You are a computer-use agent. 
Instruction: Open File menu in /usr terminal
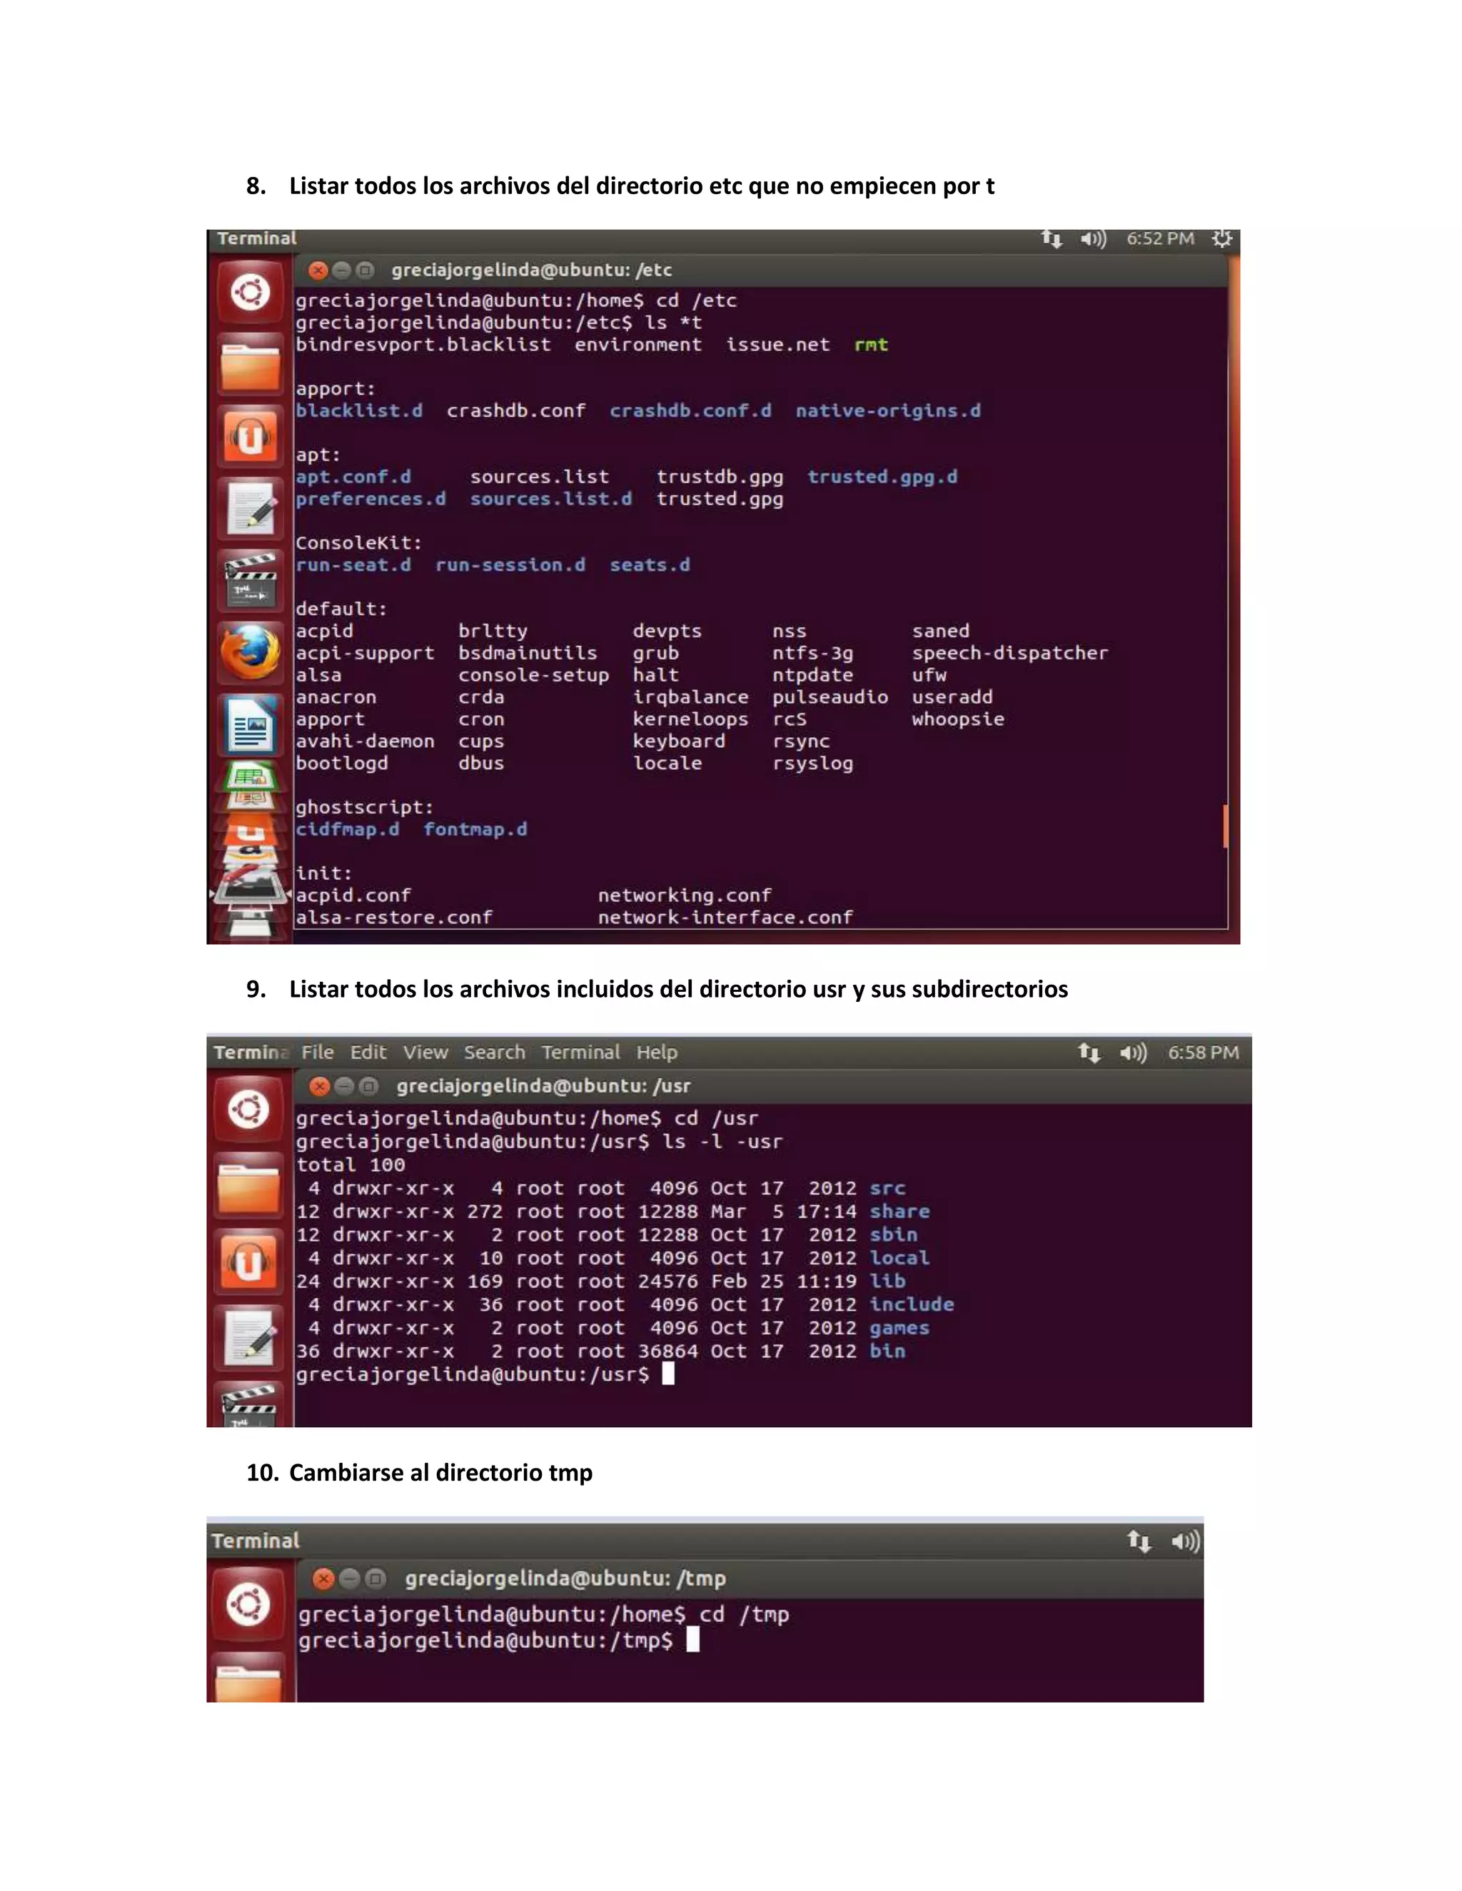click(x=318, y=1052)
